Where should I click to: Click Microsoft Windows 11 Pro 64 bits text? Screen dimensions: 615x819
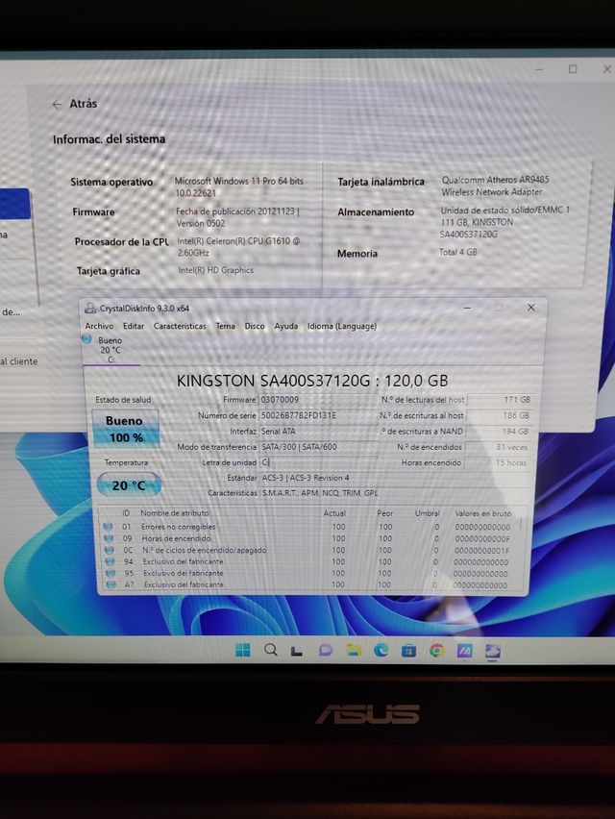[239, 186]
